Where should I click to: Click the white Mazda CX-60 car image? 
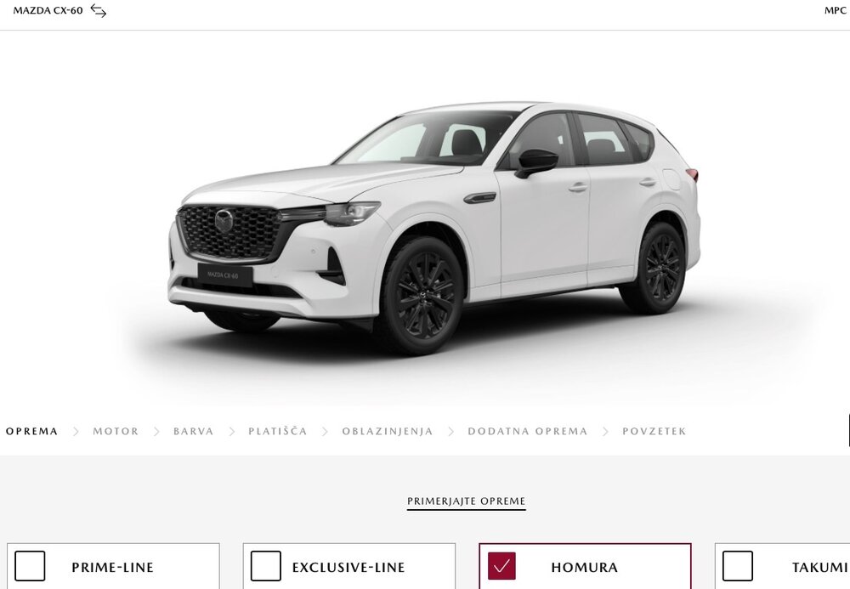click(433, 228)
